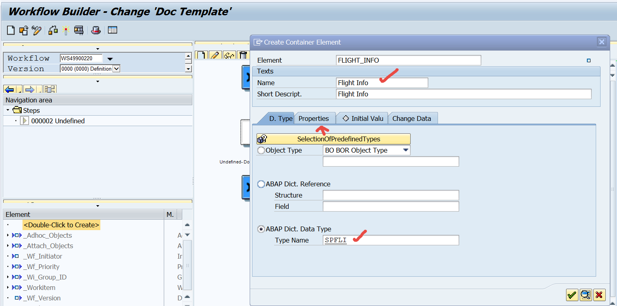The width and height of the screenshot is (617, 306).
Task: Open the Change Data tab
Action: coord(412,118)
